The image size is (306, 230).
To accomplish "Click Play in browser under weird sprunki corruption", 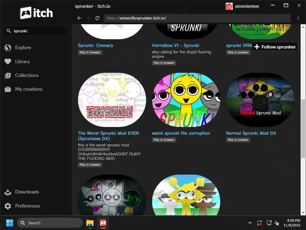I will coord(164,140).
